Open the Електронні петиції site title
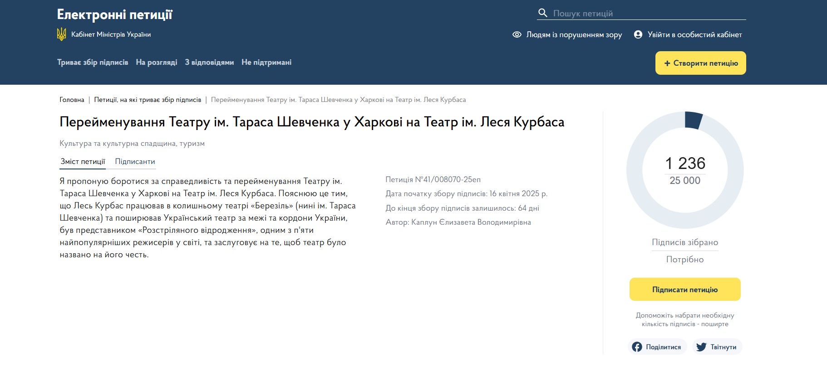The height and width of the screenshot is (376, 827). click(115, 15)
